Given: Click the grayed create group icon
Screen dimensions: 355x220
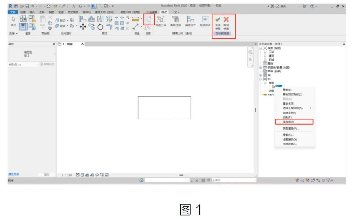Looking at the screenshot, I should (x=149, y=19).
